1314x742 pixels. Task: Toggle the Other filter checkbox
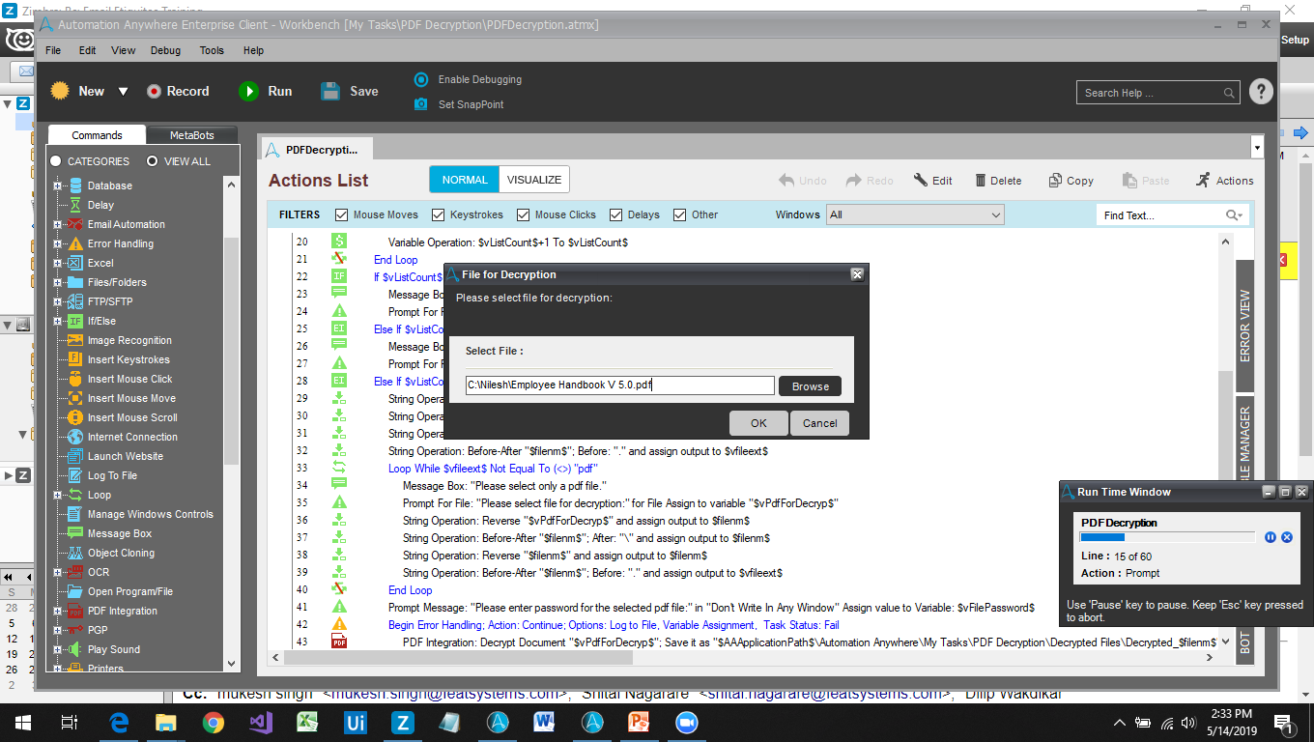tap(679, 214)
